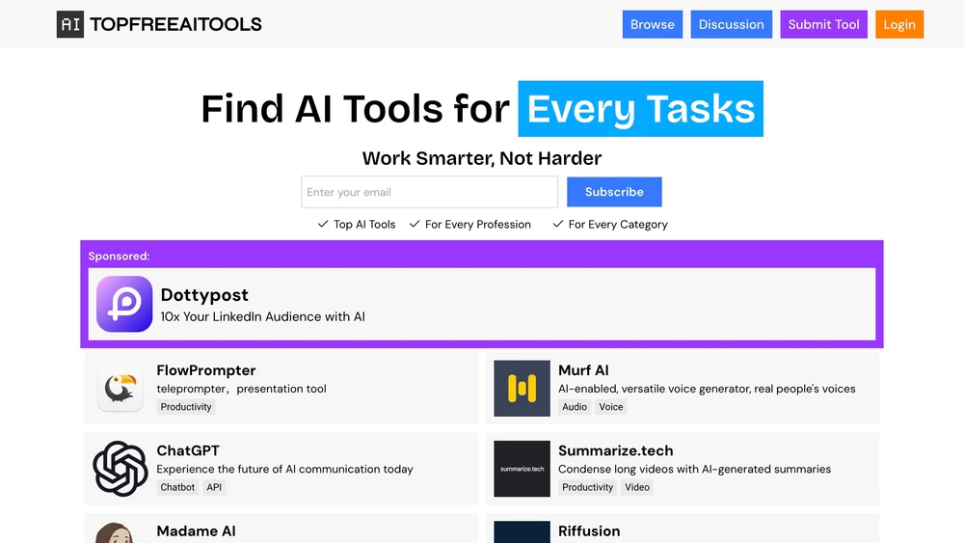Click the AI logo icon in header
This screenshot has height=543, width=964.
point(70,24)
